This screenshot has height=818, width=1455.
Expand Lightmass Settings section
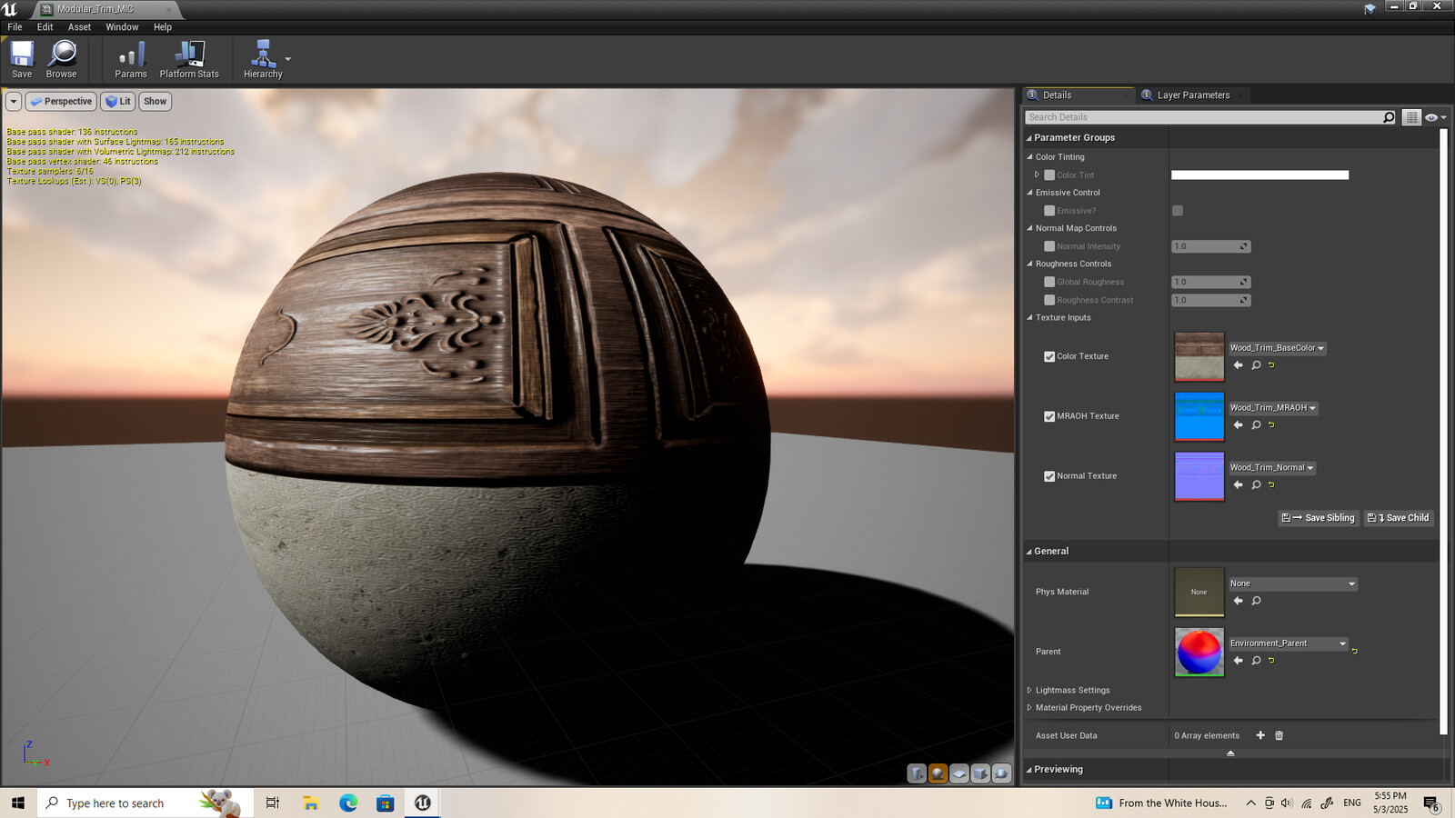pyautogui.click(x=1029, y=690)
